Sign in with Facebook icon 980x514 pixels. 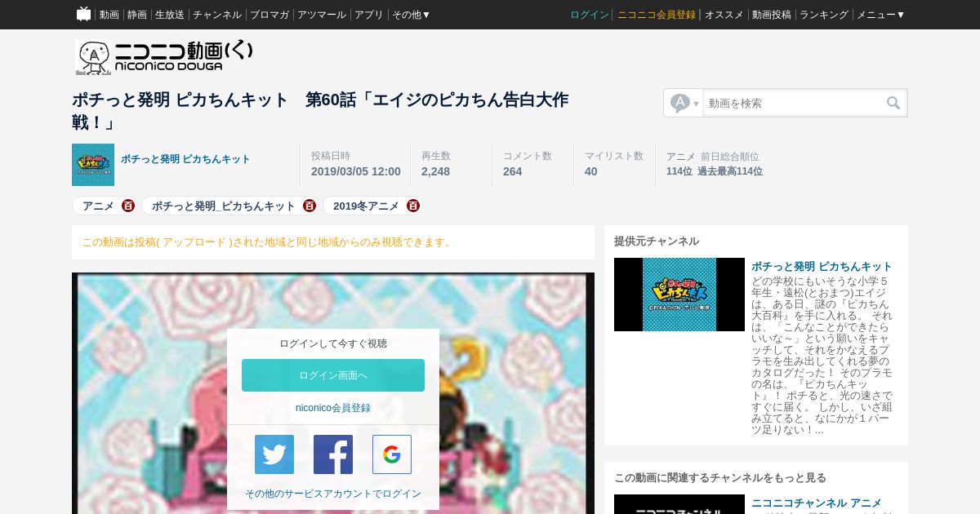(333, 454)
